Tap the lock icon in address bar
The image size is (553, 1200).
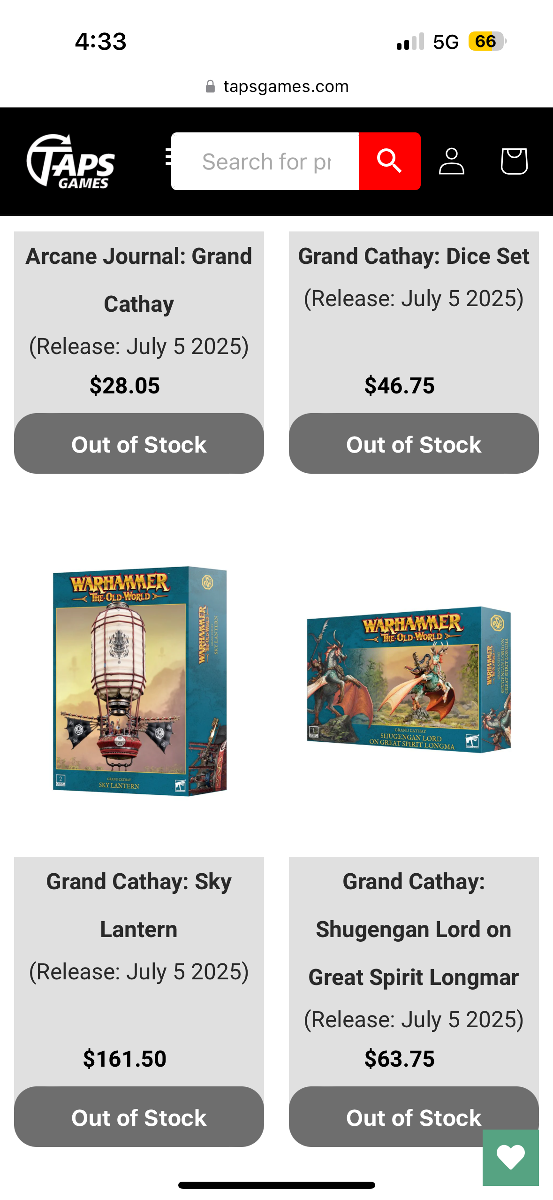point(210,86)
